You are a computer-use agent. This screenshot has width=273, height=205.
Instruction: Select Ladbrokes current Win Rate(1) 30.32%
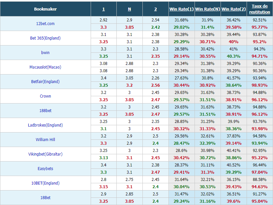coord(181,129)
